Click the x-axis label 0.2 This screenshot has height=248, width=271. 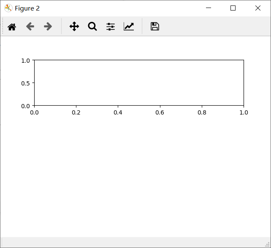pos(76,112)
